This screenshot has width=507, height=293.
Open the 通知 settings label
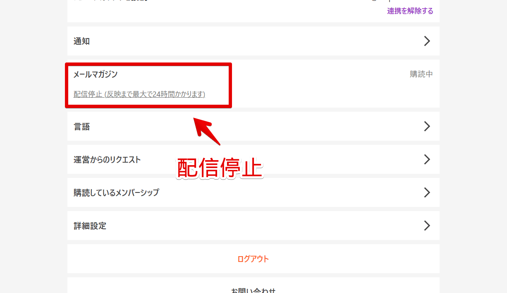point(81,41)
